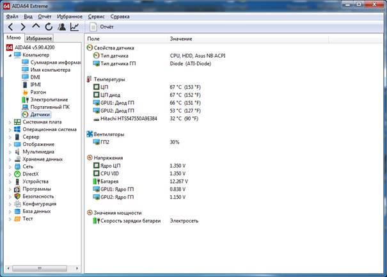Image resolution: width=387 pixels, height=277 pixels.
Task: Collapse the Компьютер tree node
Action: 10,55
